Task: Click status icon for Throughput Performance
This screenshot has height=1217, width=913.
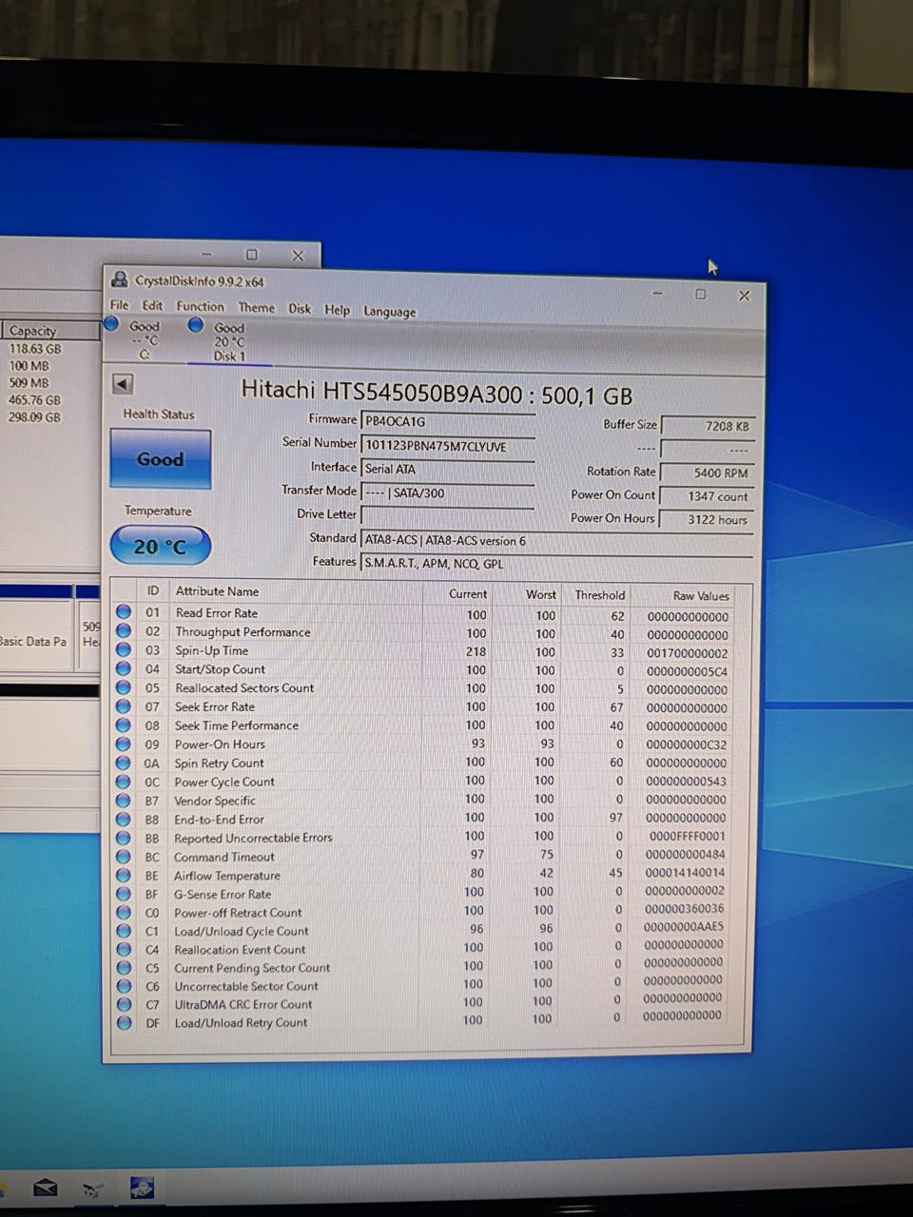Action: click(124, 631)
